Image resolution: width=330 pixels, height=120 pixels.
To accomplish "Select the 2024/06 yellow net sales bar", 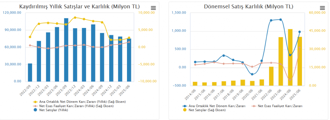I will (290, 57).
